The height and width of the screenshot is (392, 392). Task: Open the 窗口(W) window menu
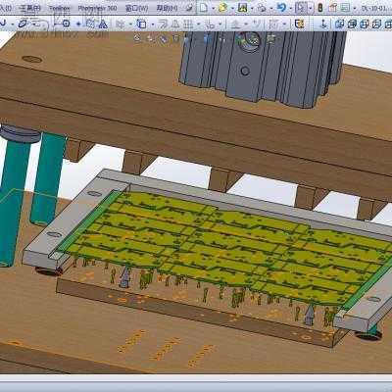pyautogui.click(x=137, y=8)
